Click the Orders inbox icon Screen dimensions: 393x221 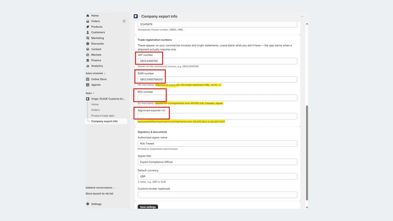[88, 21]
